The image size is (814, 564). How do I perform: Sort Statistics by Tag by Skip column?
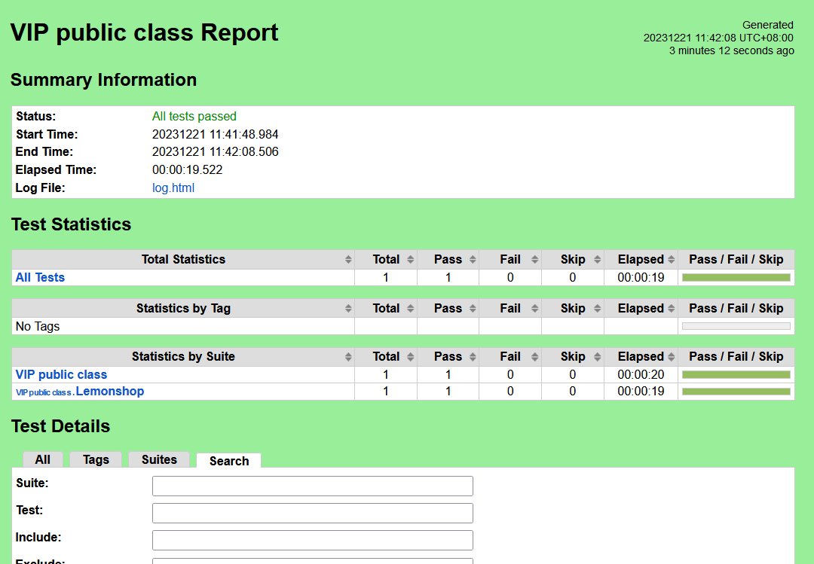[x=573, y=309]
